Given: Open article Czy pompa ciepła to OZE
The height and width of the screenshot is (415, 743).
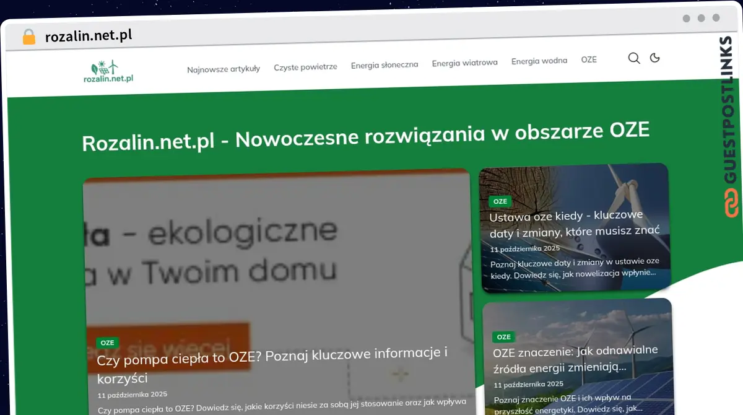Looking at the screenshot, I should click(272, 365).
